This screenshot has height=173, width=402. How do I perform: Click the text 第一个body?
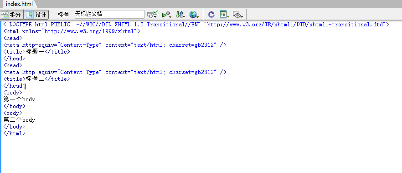click(19, 99)
